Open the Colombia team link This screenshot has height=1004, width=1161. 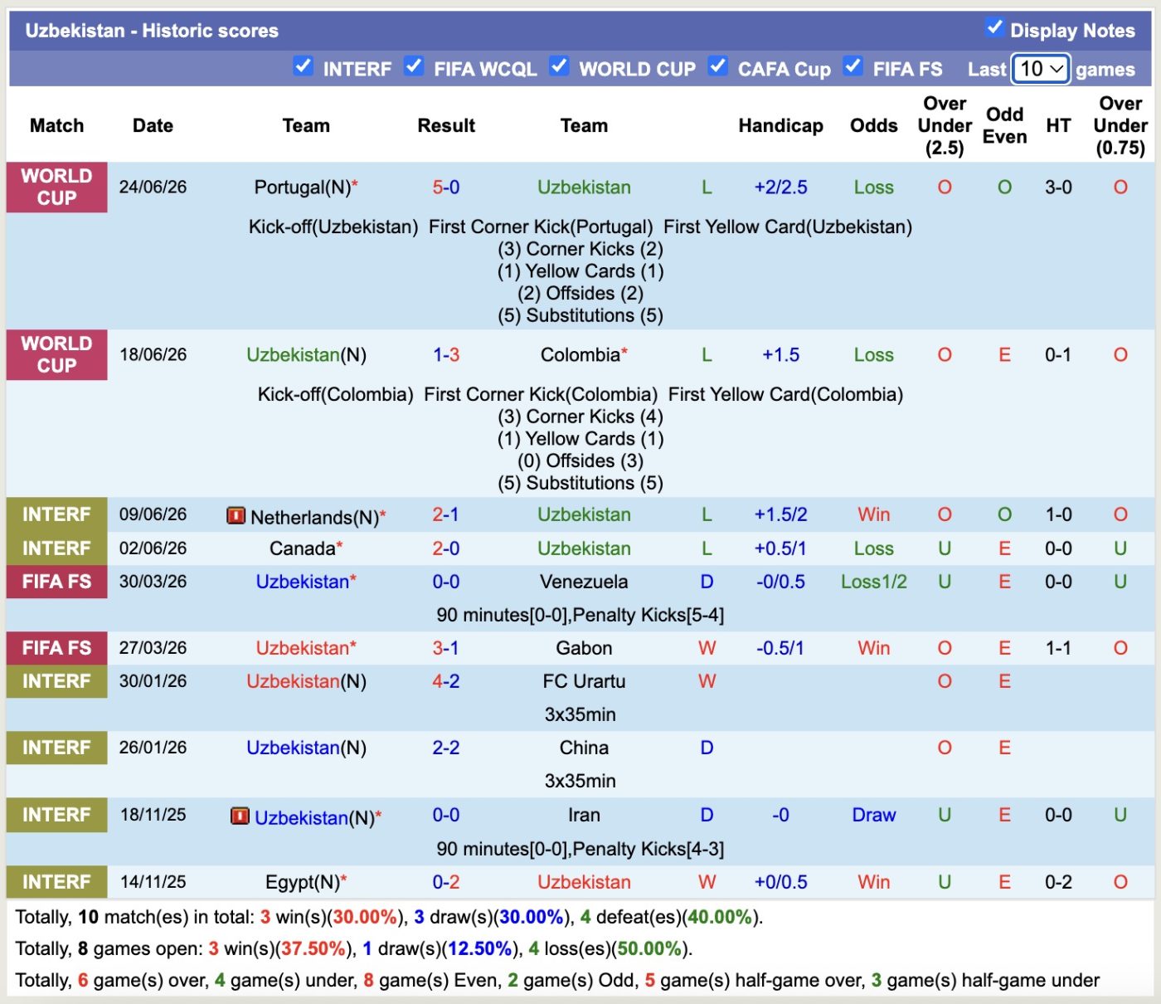click(580, 355)
